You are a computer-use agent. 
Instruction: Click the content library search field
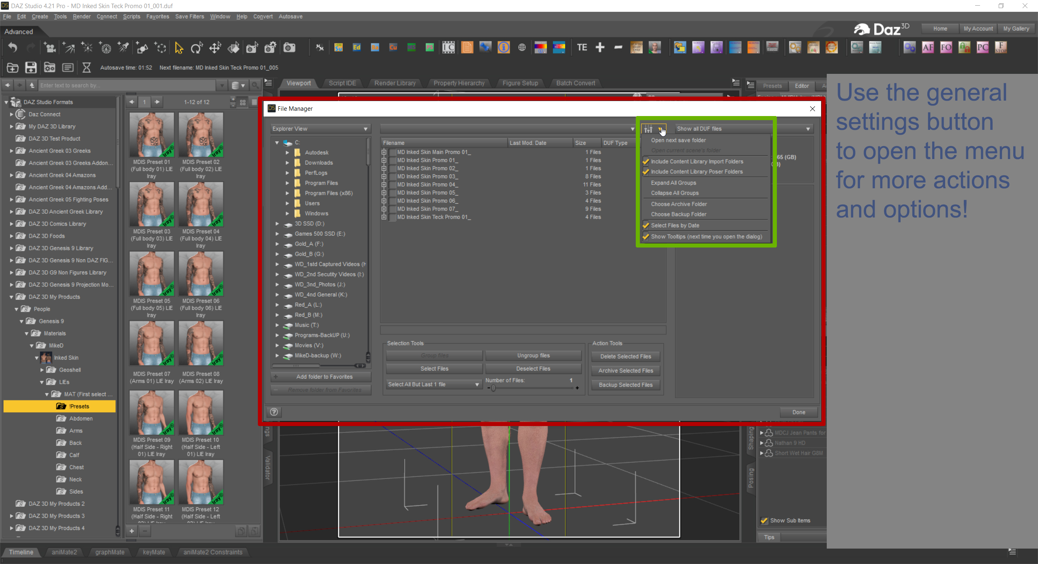[x=127, y=85]
